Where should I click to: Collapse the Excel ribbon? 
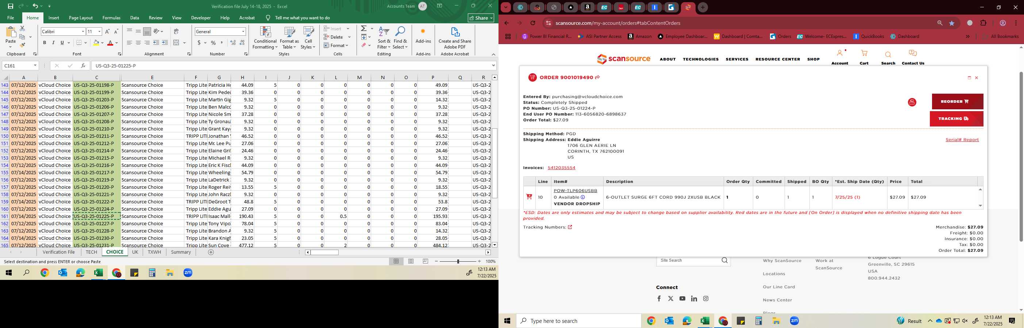pyautogui.click(x=493, y=54)
